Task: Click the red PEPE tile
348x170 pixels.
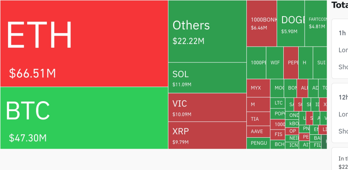Action: tap(291, 63)
